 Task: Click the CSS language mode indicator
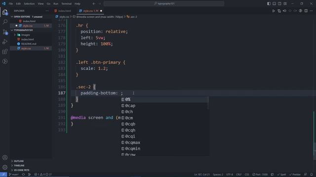click(247, 175)
